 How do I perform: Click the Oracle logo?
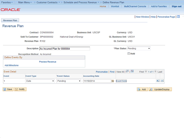coord(11,9)
